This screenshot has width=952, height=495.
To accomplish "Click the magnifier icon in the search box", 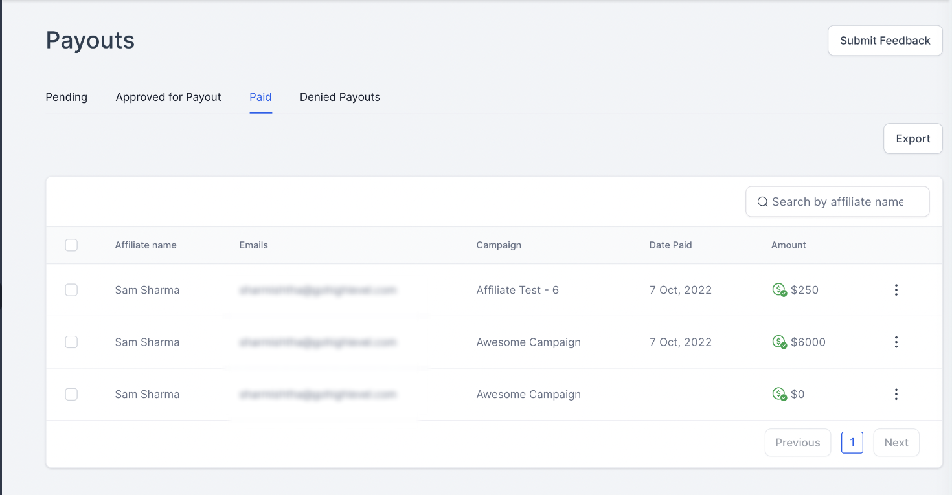I will 763,202.
